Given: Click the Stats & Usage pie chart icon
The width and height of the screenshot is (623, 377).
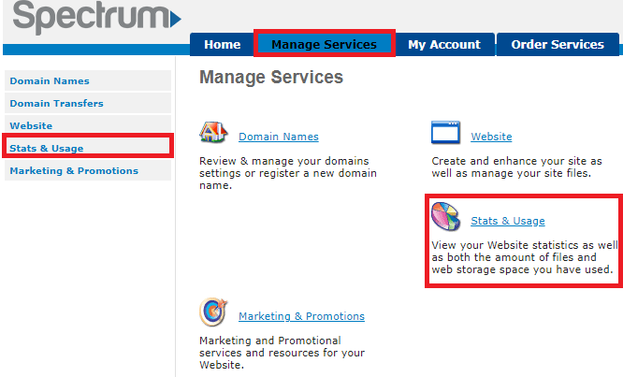Looking at the screenshot, I should pyautogui.click(x=445, y=217).
